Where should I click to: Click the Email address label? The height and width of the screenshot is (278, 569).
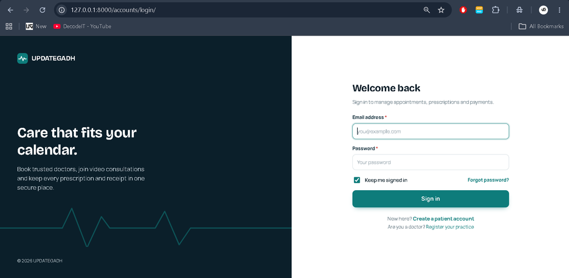(x=368, y=117)
